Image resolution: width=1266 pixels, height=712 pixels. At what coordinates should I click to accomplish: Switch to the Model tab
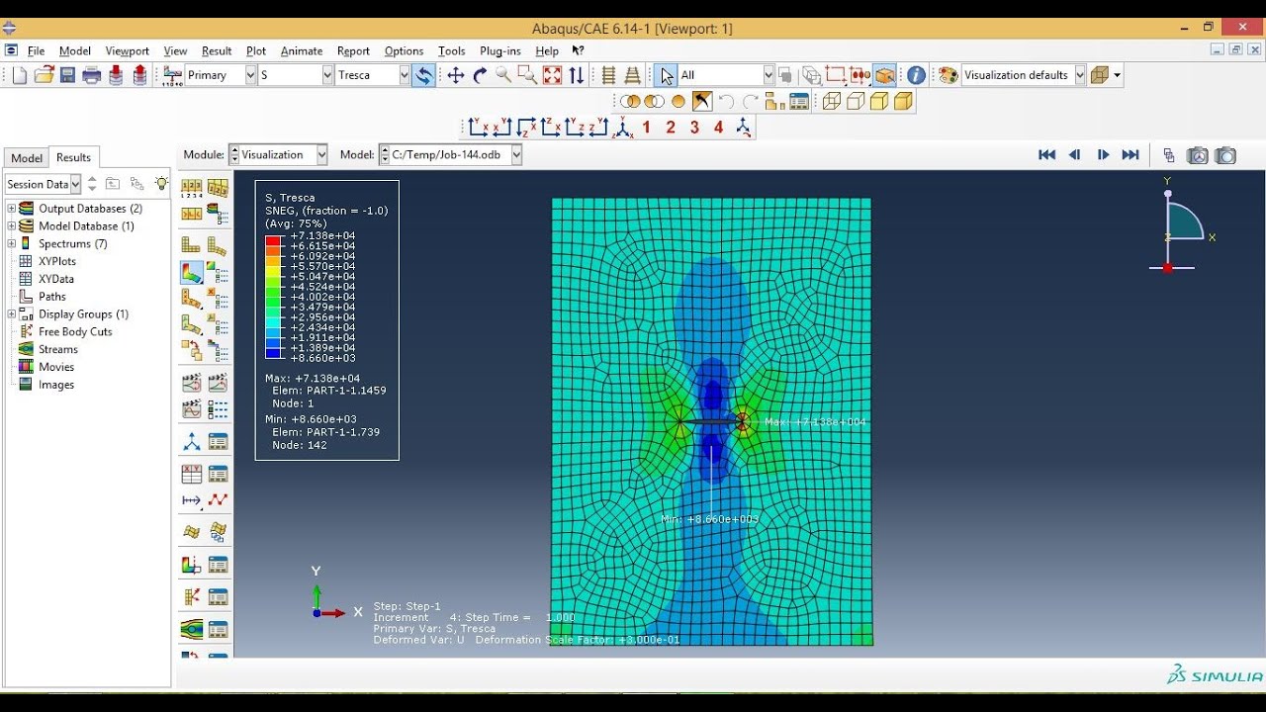click(27, 158)
